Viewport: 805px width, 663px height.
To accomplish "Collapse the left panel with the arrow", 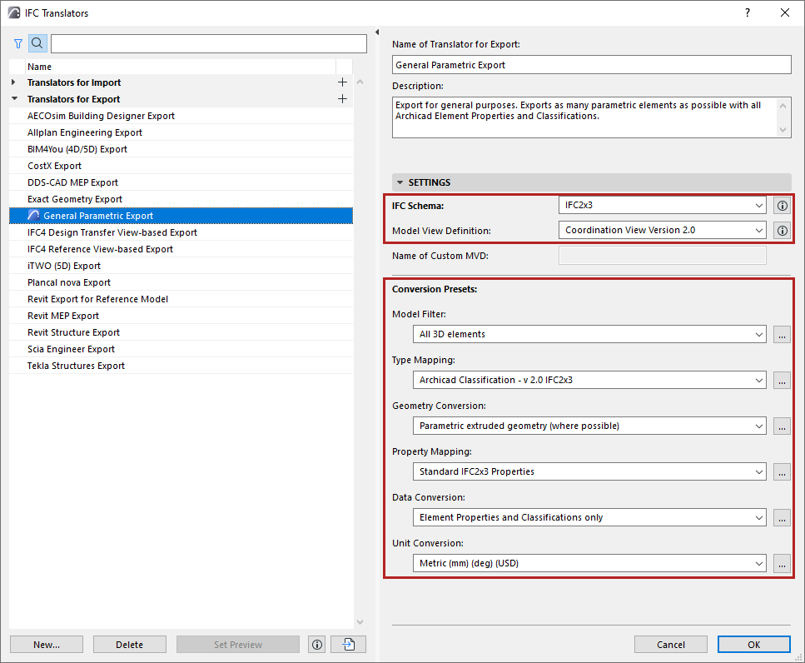I will (377, 32).
